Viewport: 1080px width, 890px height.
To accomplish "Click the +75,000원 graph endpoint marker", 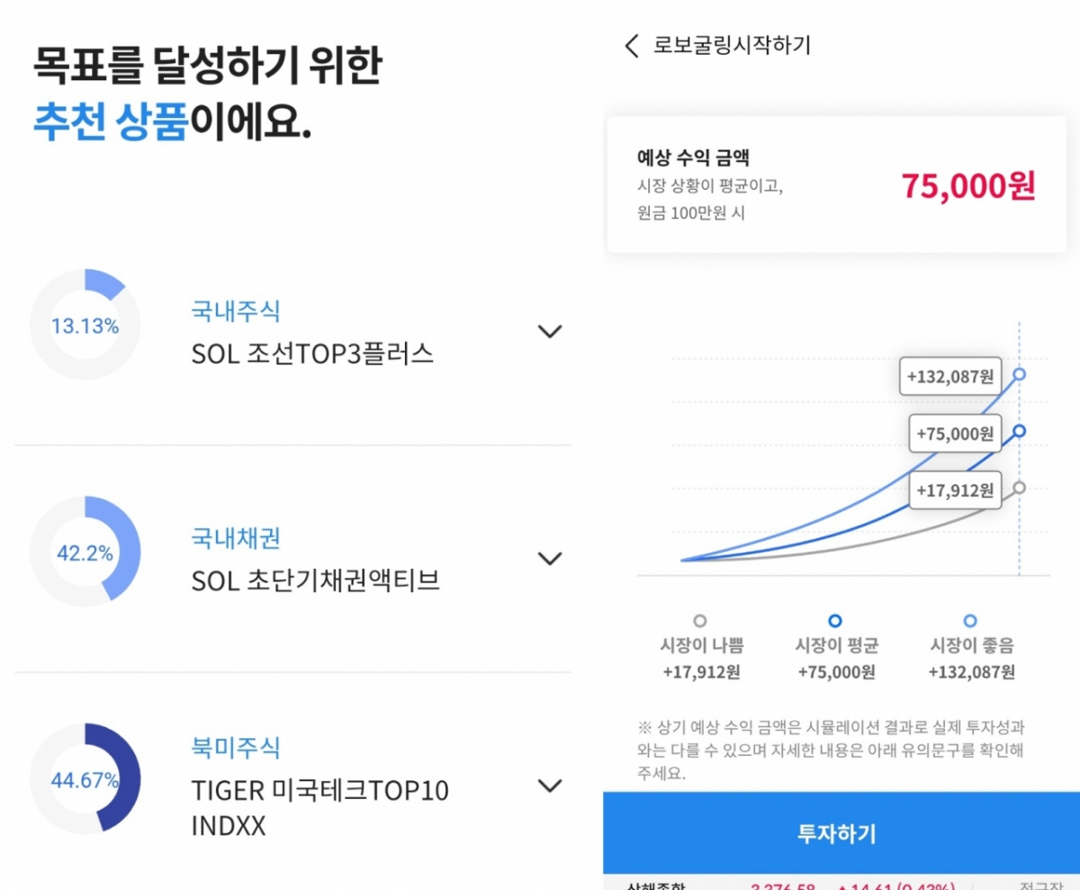I will 1019,431.
